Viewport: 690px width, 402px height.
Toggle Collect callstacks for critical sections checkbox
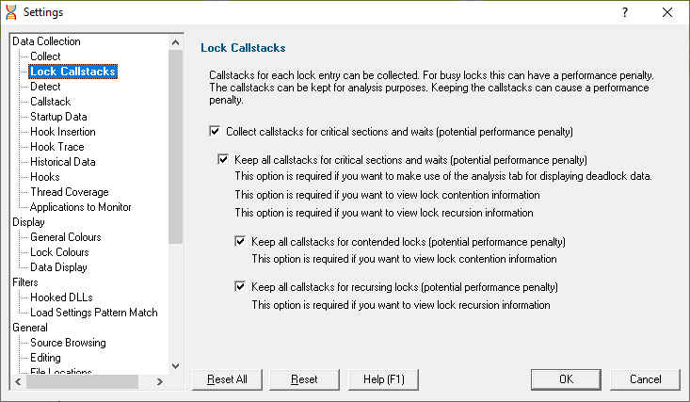[x=215, y=131]
